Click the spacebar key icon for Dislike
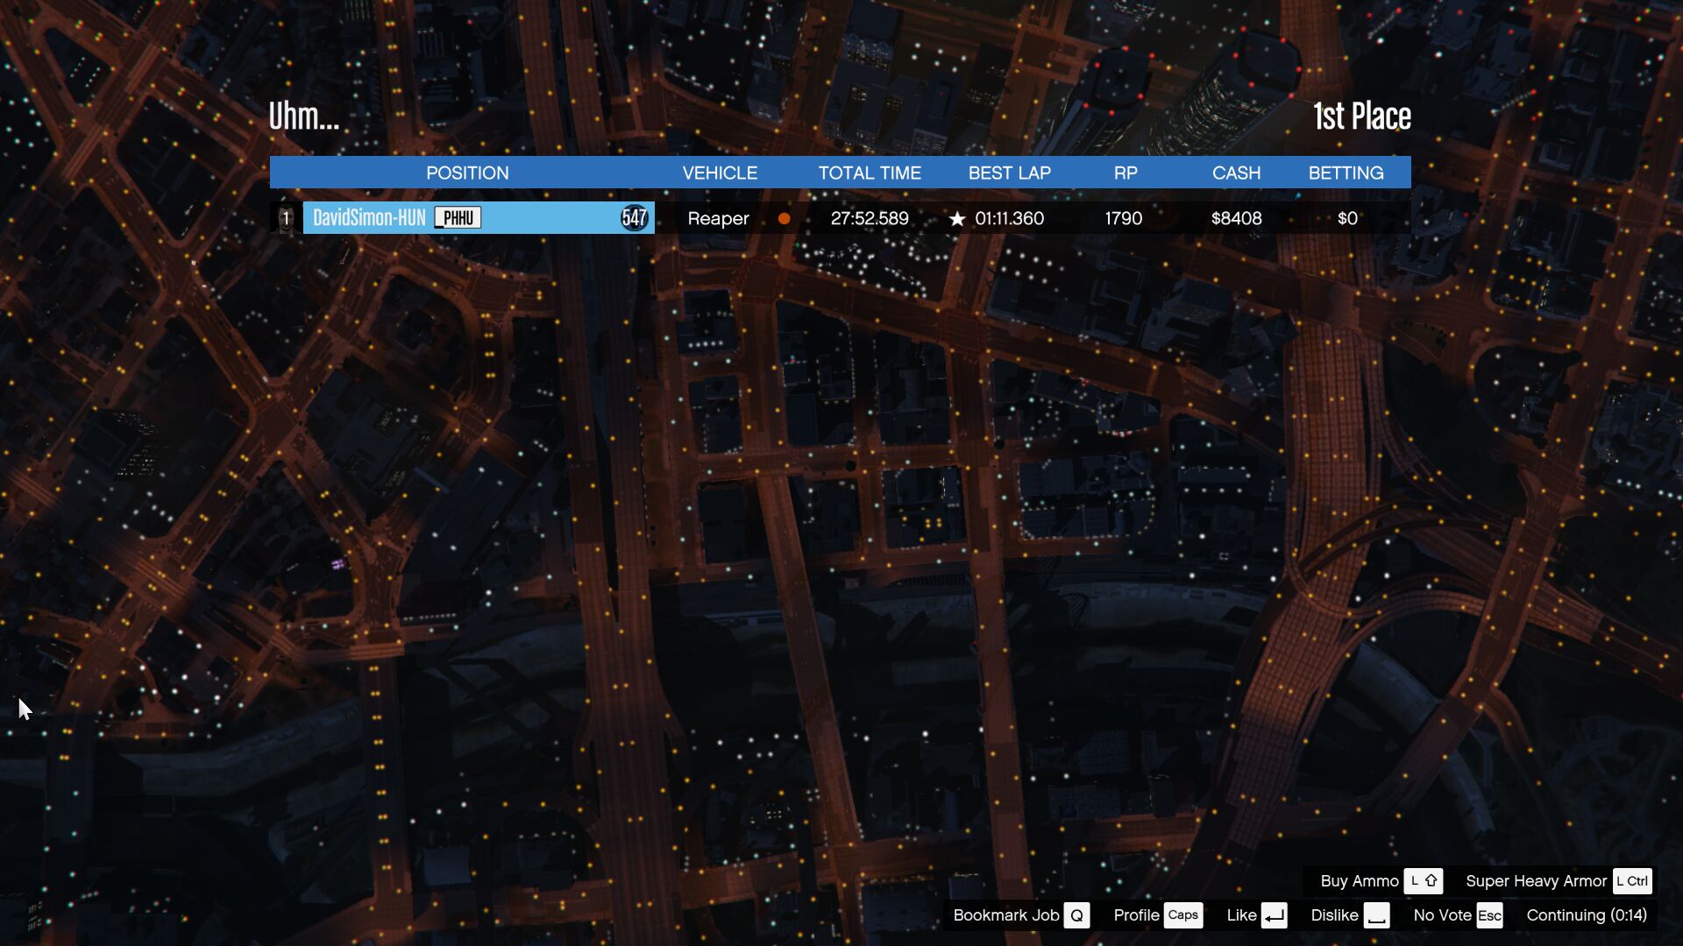 (1376, 915)
